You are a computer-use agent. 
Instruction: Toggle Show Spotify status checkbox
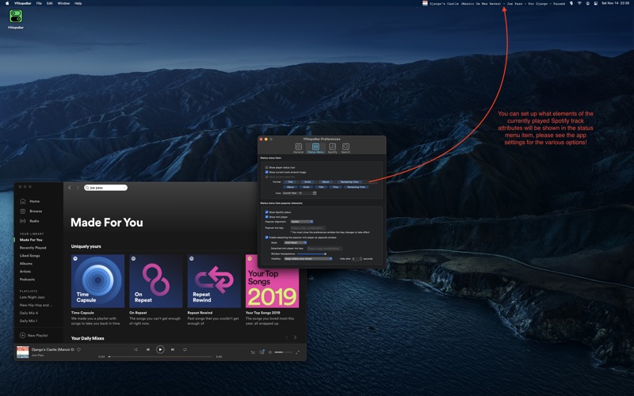[x=266, y=212]
